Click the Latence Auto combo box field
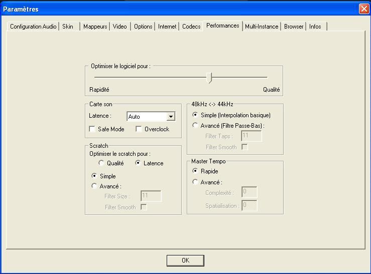Viewport: 371px width, 274px height. tap(147, 117)
